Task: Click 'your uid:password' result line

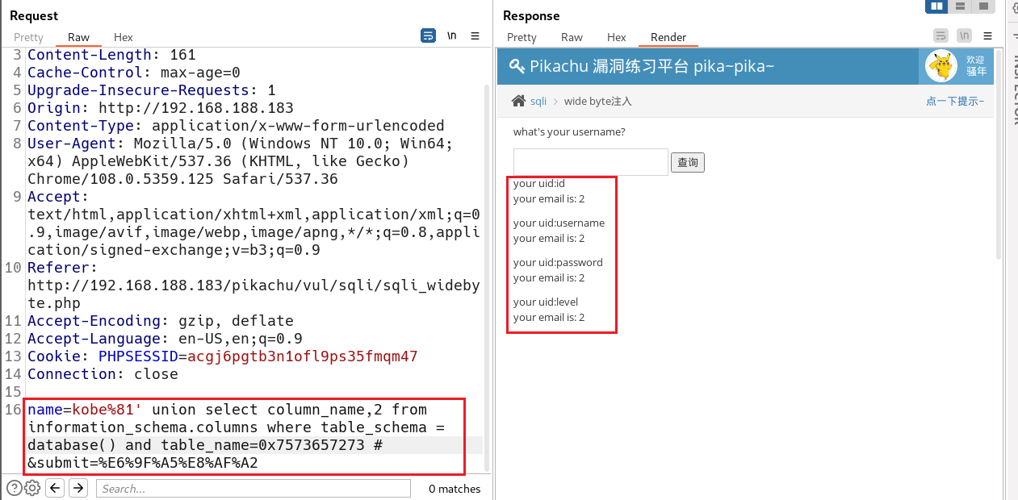Action: [558, 263]
